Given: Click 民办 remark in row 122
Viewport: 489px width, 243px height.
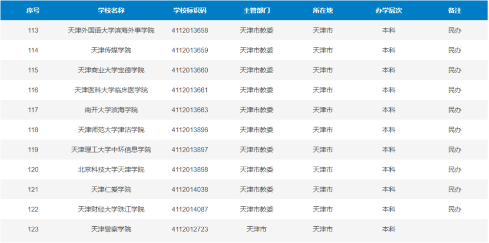Looking at the screenshot, I should point(454,210).
